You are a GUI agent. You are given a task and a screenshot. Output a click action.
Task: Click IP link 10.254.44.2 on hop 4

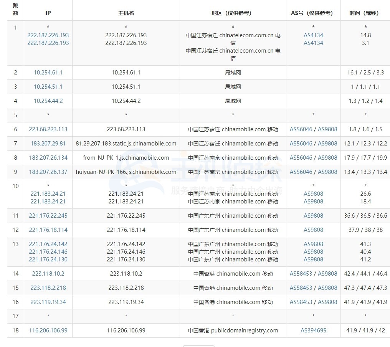48,101
